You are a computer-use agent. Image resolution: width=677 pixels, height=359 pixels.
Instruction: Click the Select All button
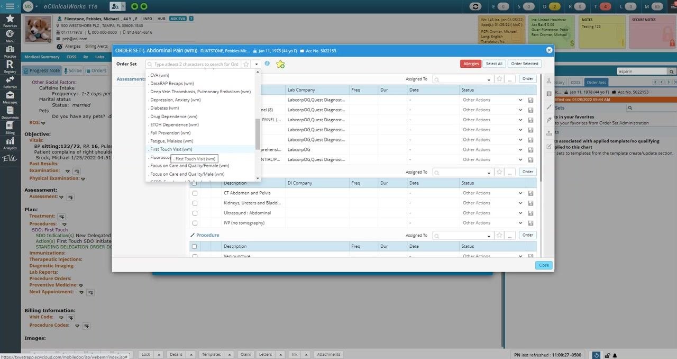pos(494,64)
